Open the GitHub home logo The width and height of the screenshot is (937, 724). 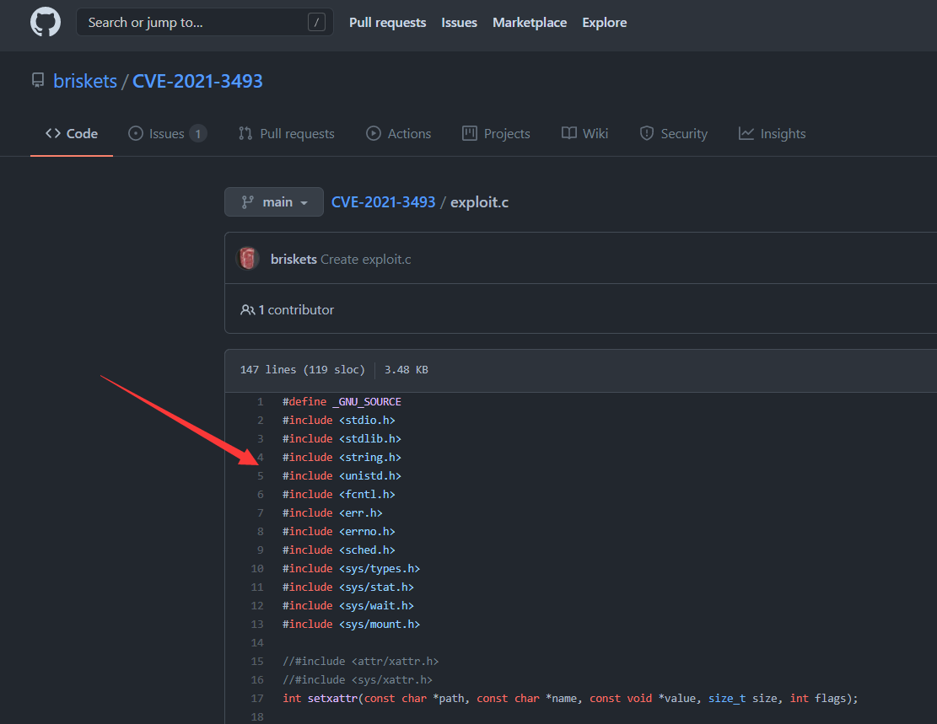46,22
